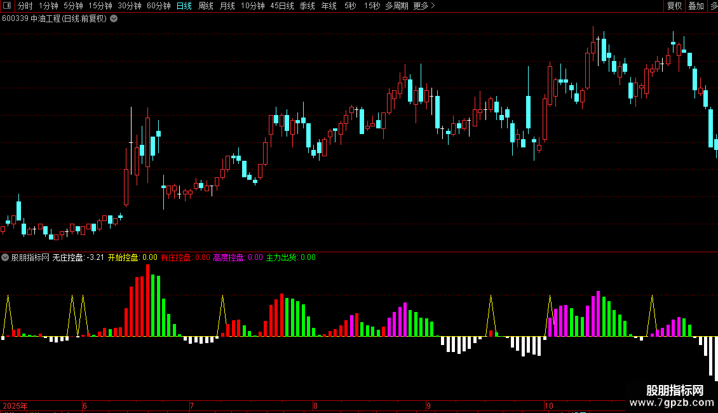Click the 600339 中油工程 stock title

pos(54,19)
